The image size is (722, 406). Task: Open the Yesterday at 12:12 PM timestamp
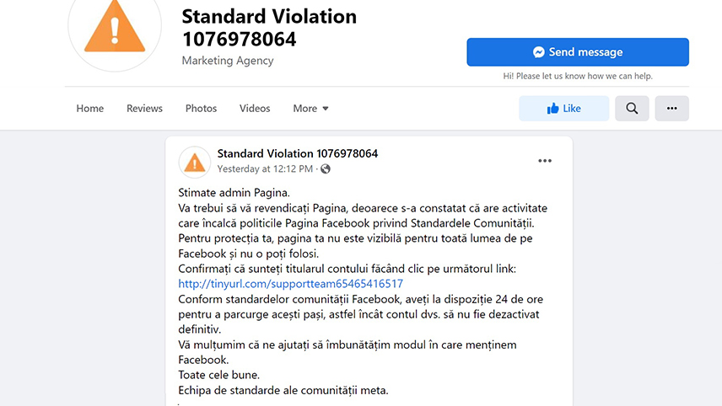tap(265, 168)
